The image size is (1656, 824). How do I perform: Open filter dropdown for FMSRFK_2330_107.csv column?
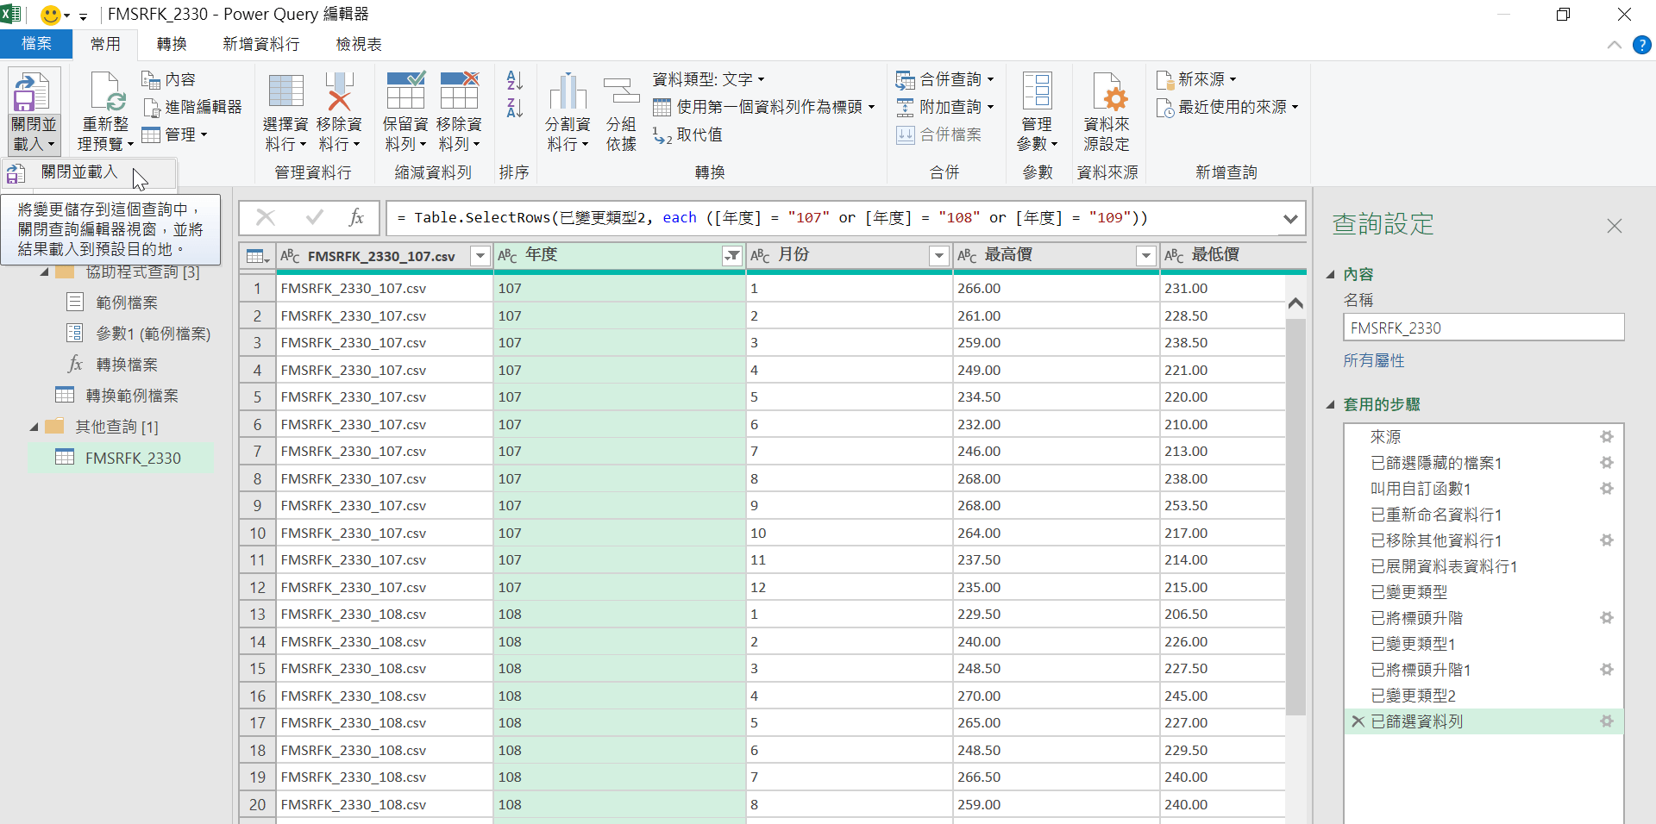tap(480, 256)
